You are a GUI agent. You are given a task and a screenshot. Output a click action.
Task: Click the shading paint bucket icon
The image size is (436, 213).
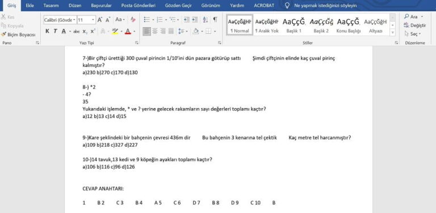pyautogui.click(x=196, y=31)
